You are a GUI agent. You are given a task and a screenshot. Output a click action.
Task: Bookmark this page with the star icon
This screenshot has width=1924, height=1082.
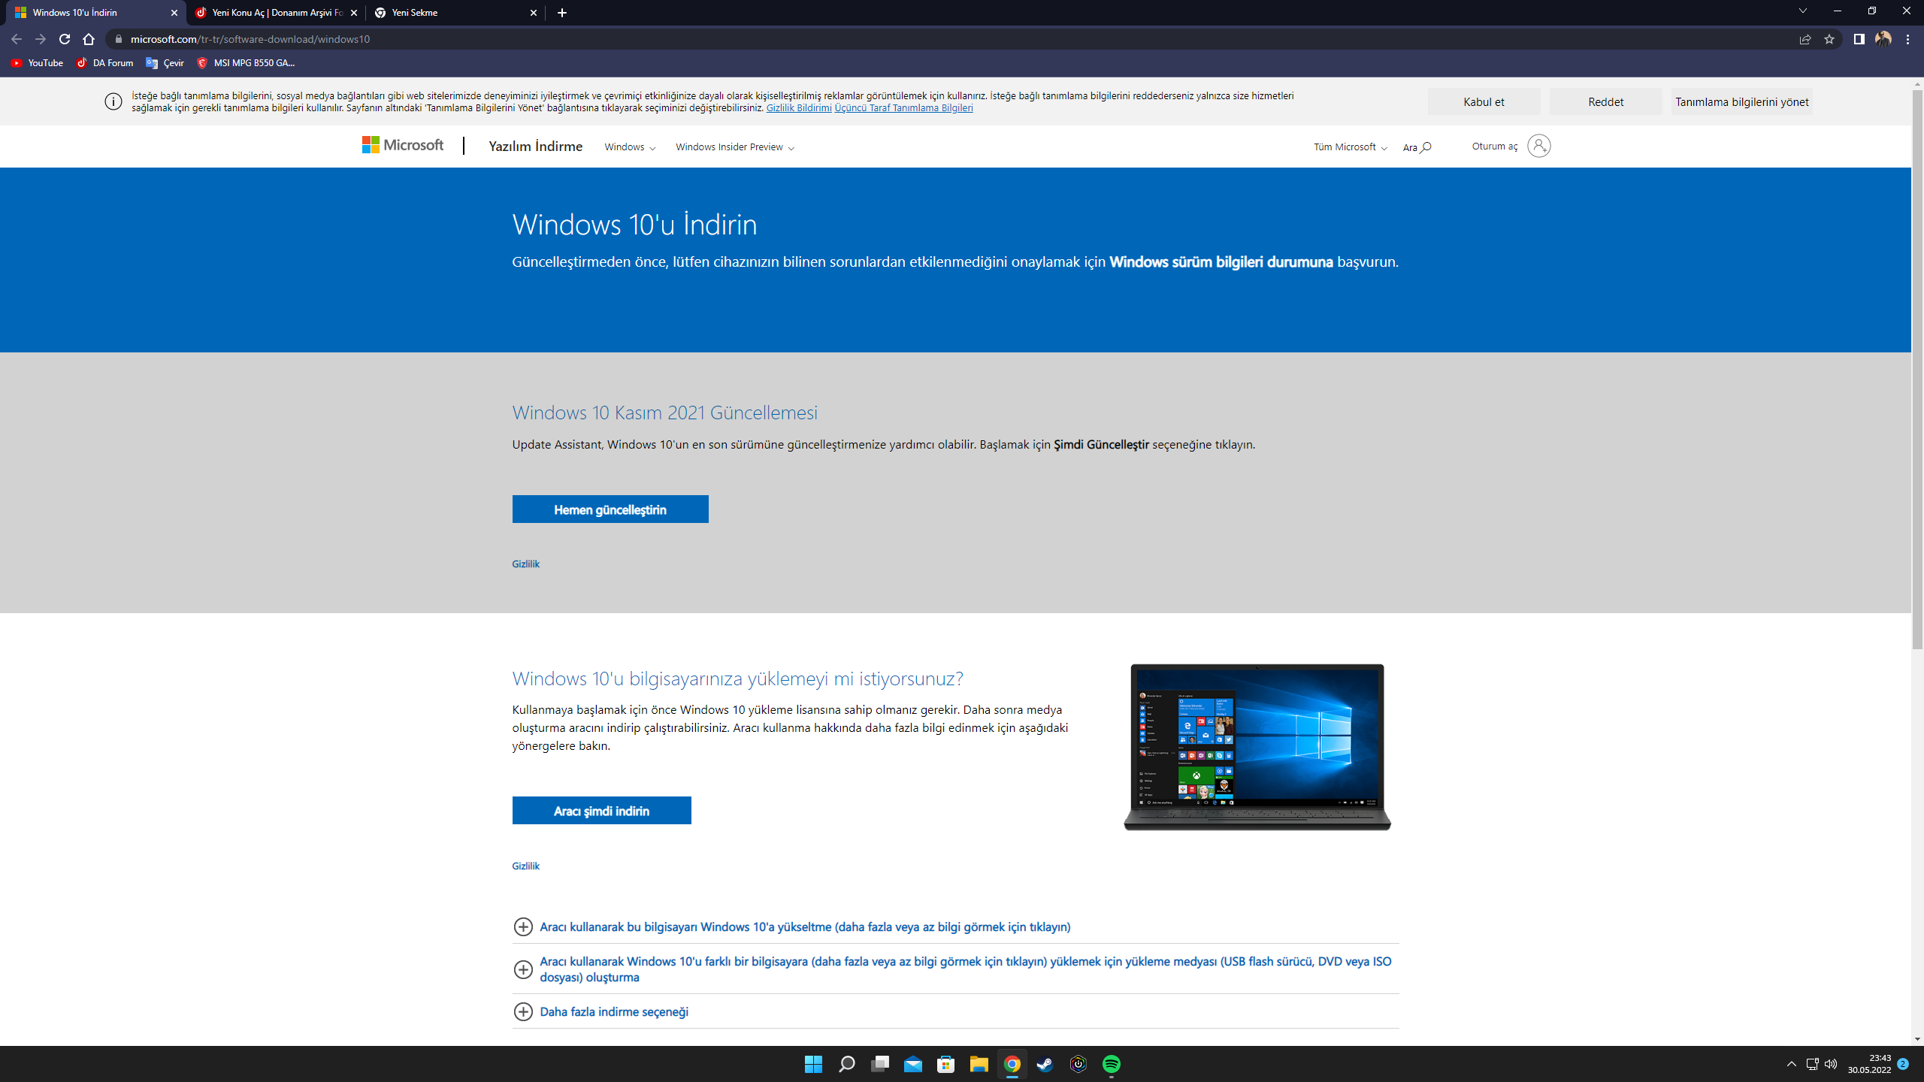[x=1829, y=39]
